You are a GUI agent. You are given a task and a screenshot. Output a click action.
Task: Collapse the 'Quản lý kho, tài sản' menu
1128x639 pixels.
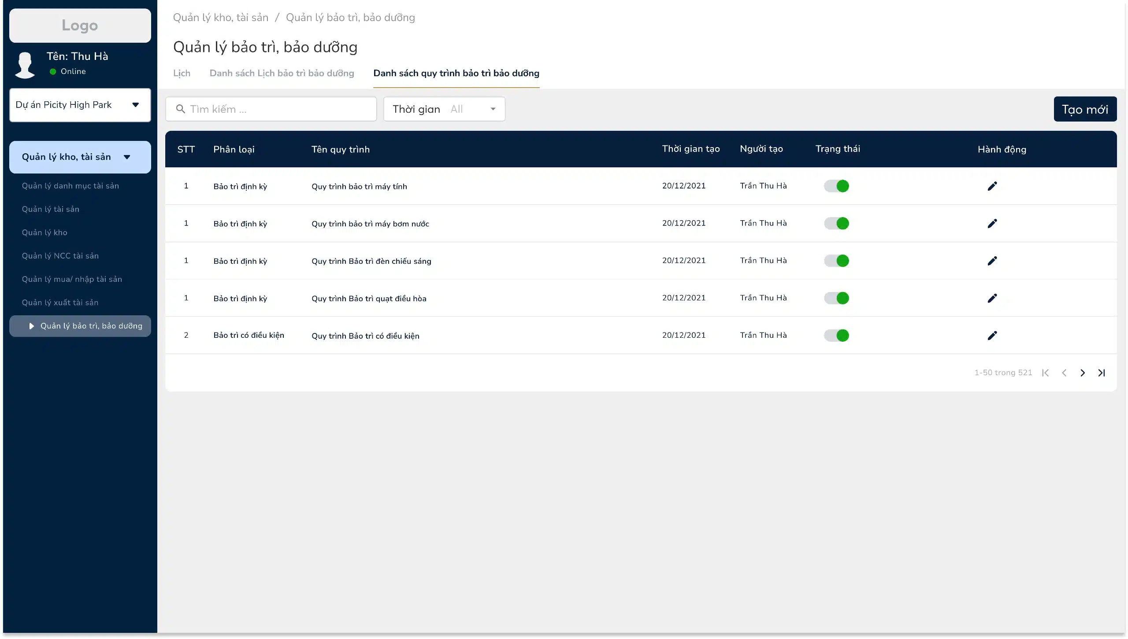click(80, 157)
